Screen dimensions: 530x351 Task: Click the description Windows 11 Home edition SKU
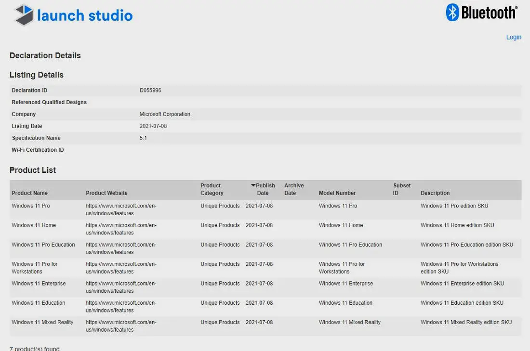pyautogui.click(x=457, y=225)
